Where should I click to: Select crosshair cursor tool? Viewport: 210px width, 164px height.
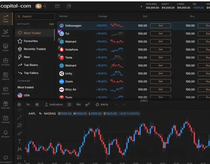coord(20,110)
